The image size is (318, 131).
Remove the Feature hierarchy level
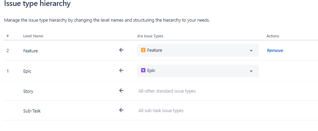point(275,51)
